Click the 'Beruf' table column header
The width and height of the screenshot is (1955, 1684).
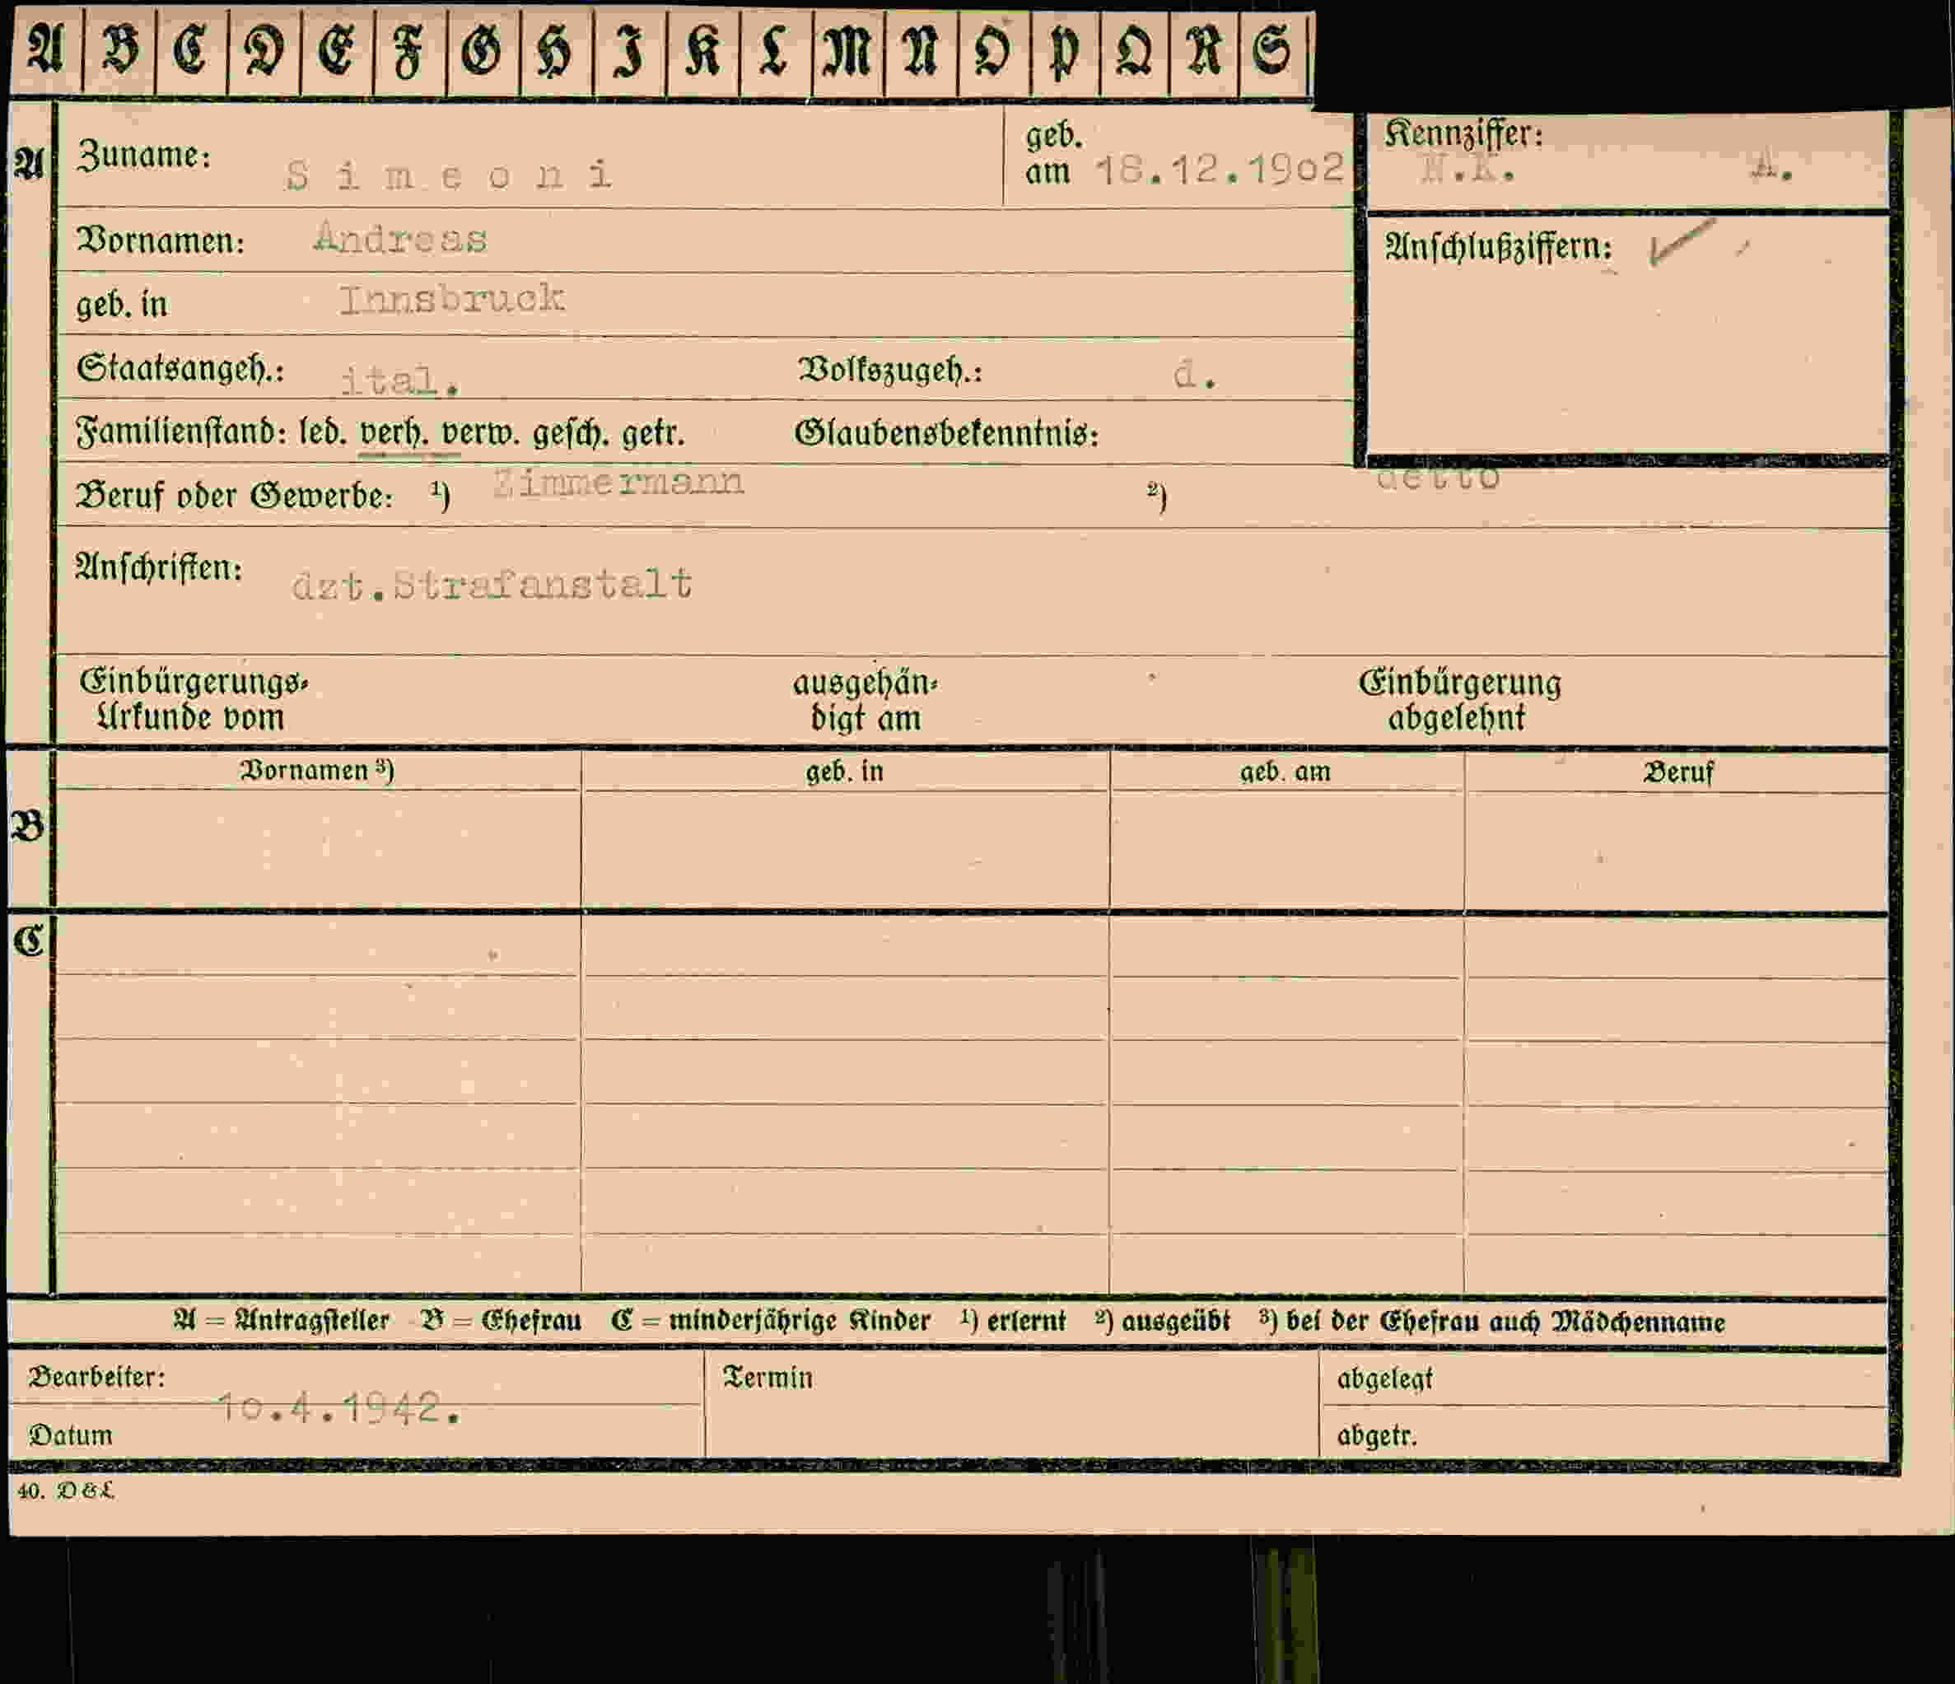pos(1677,772)
